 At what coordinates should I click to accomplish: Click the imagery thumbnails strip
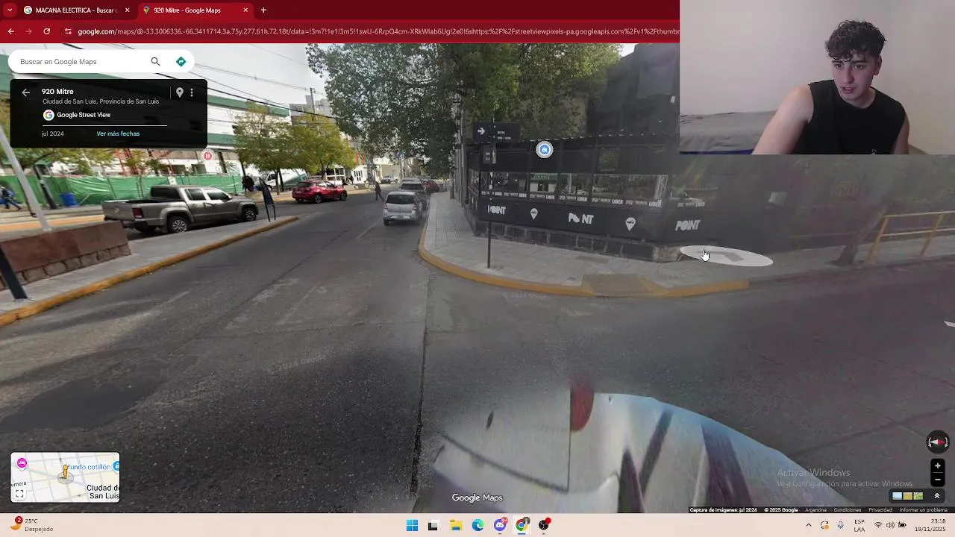click(908, 496)
